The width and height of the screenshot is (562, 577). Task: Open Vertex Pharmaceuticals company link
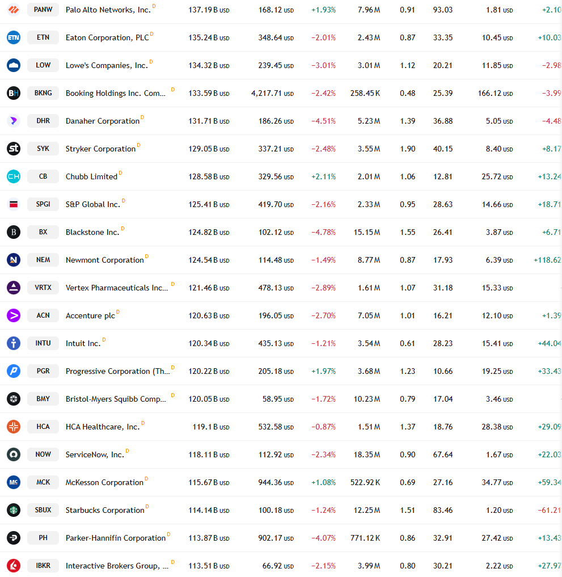coord(117,288)
